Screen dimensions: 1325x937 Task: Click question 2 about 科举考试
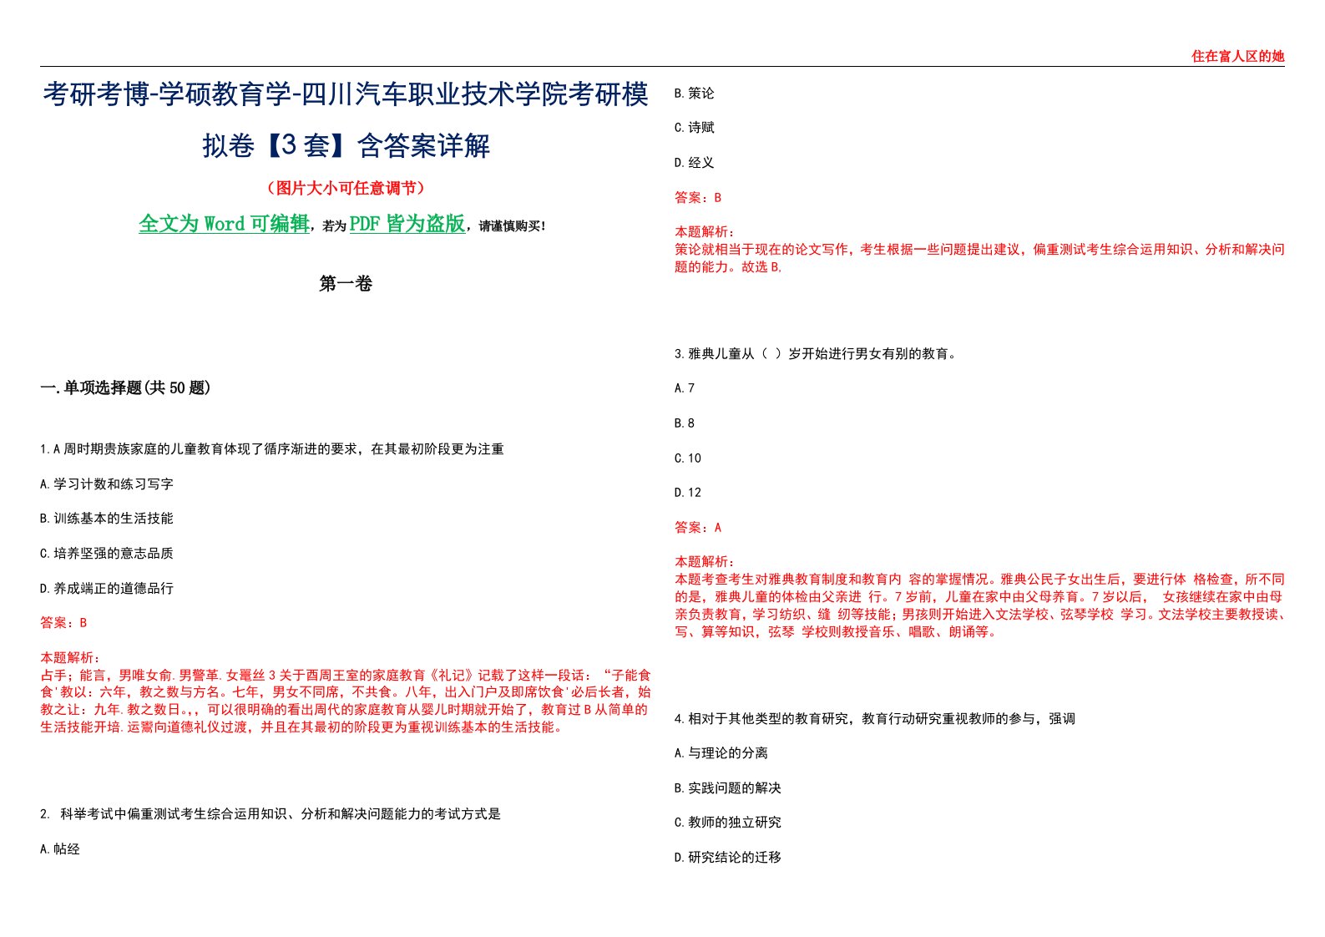coord(271,814)
